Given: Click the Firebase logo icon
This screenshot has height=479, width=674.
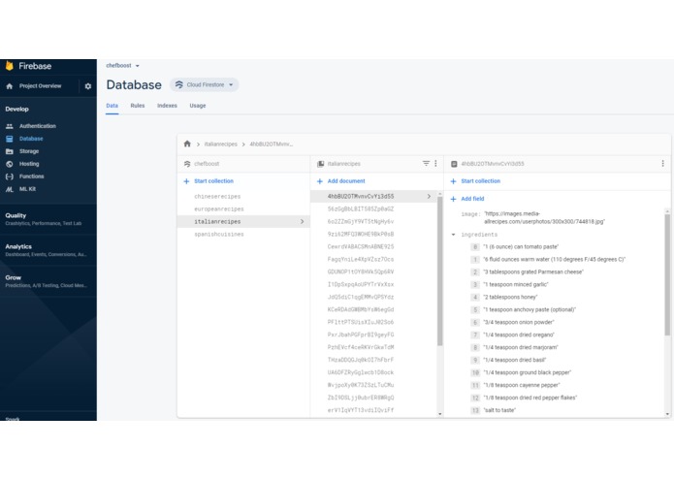Looking at the screenshot, I should pos(9,66).
